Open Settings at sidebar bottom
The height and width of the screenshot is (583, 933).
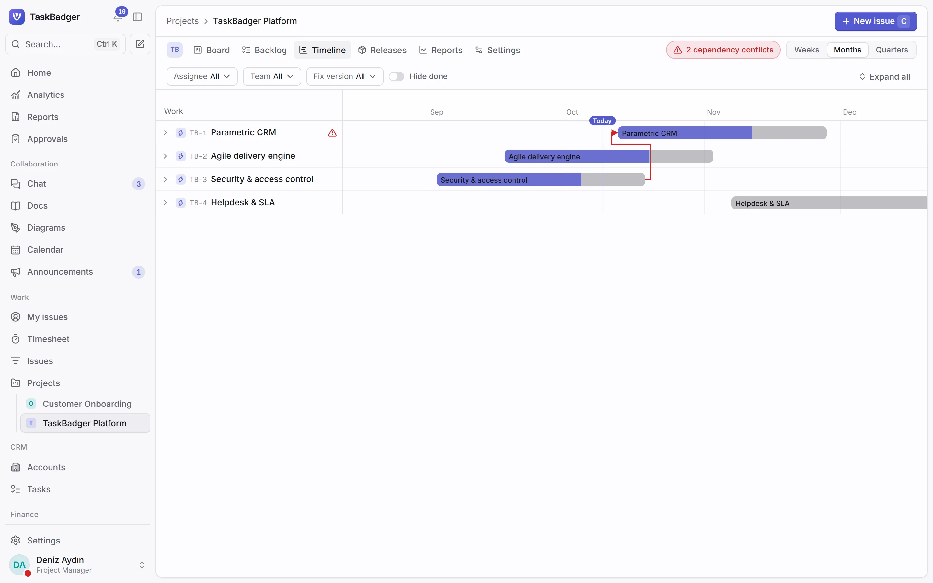77,540
